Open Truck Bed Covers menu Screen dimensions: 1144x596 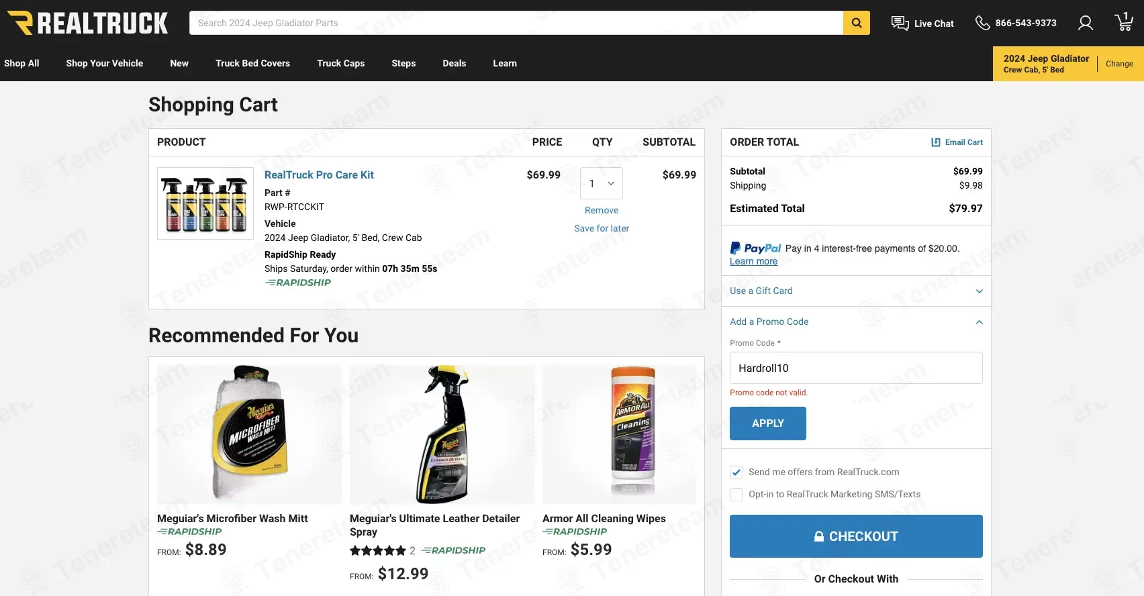[253, 63]
